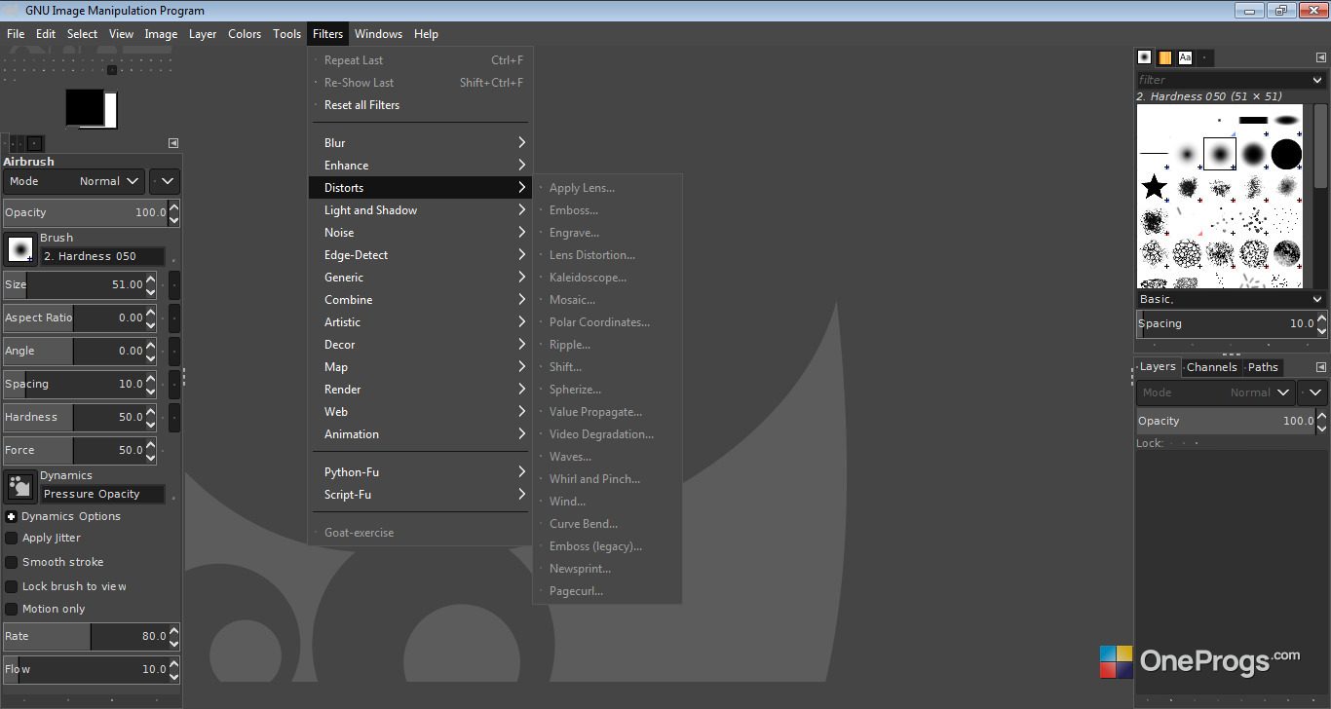Choose Pagecurl in Distorts submenu

607,590
